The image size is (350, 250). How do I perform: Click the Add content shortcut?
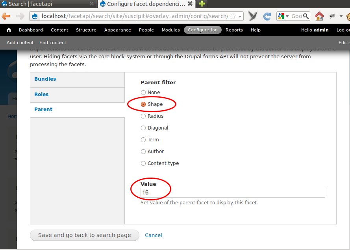[20, 43]
